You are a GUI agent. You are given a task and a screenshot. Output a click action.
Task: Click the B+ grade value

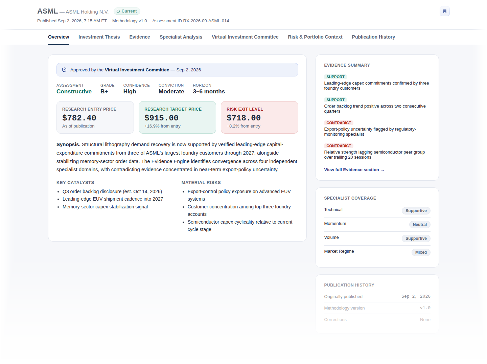click(x=104, y=91)
